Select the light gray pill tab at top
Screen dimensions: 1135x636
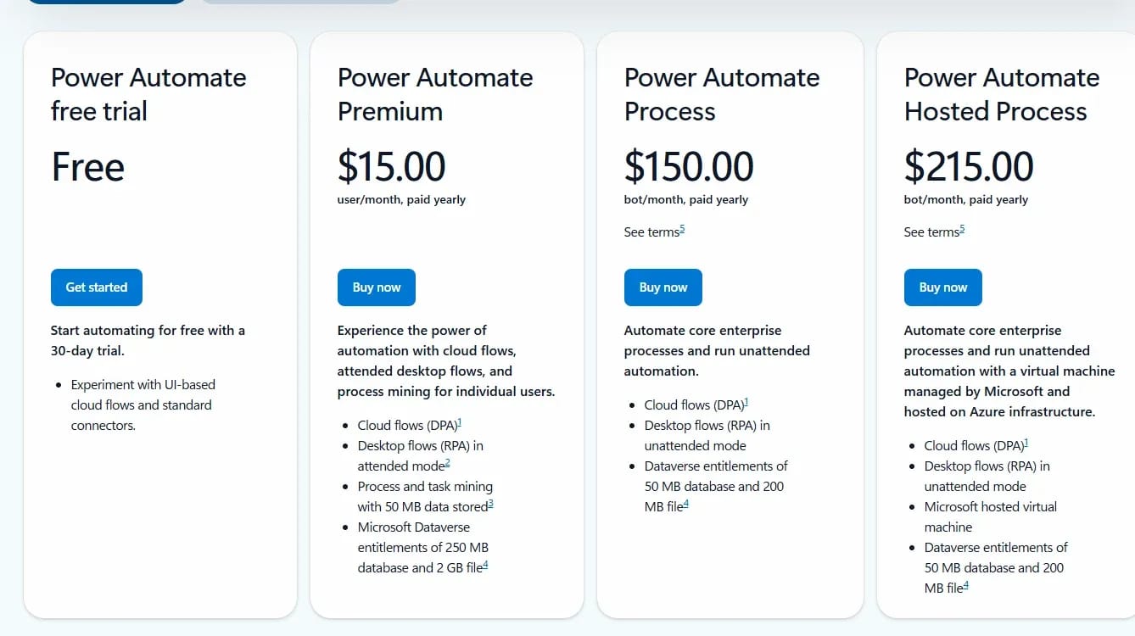(x=301, y=2)
